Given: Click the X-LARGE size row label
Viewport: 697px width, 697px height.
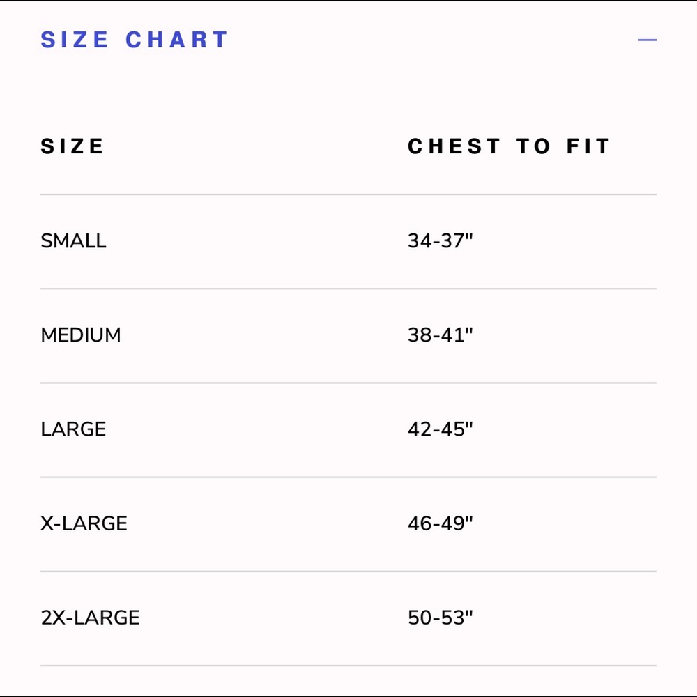Looking at the screenshot, I should click(x=84, y=523).
